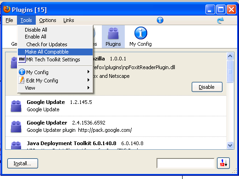This screenshot has height=179, width=239.
Task: Click the Firefox logo in title bar
Action: tap(7, 9)
